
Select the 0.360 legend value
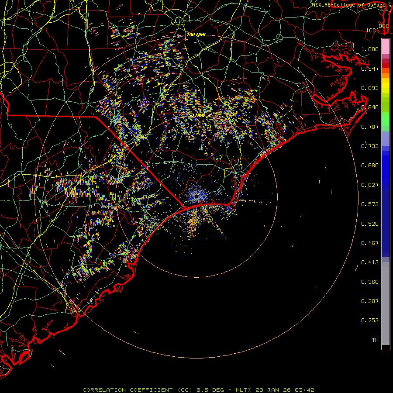tap(370, 282)
